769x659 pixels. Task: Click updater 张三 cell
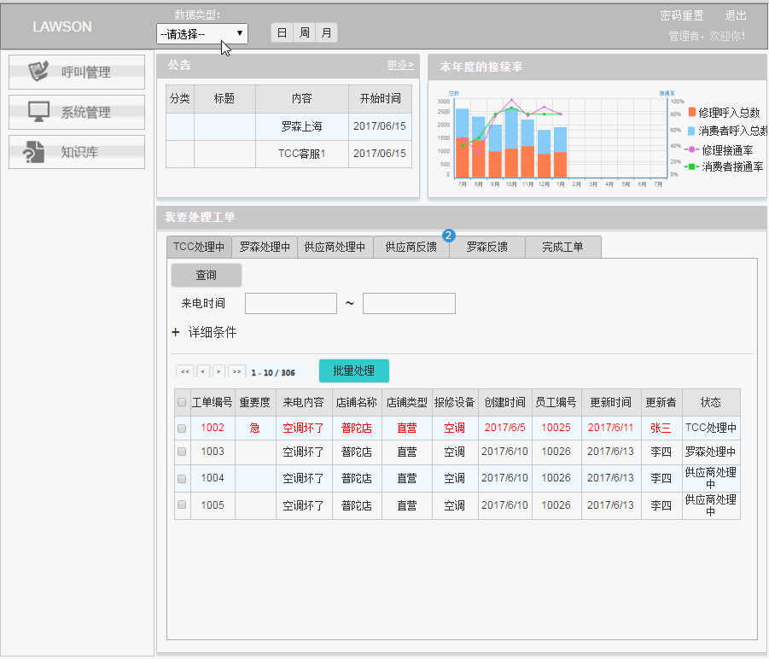(x=661, y=428)
